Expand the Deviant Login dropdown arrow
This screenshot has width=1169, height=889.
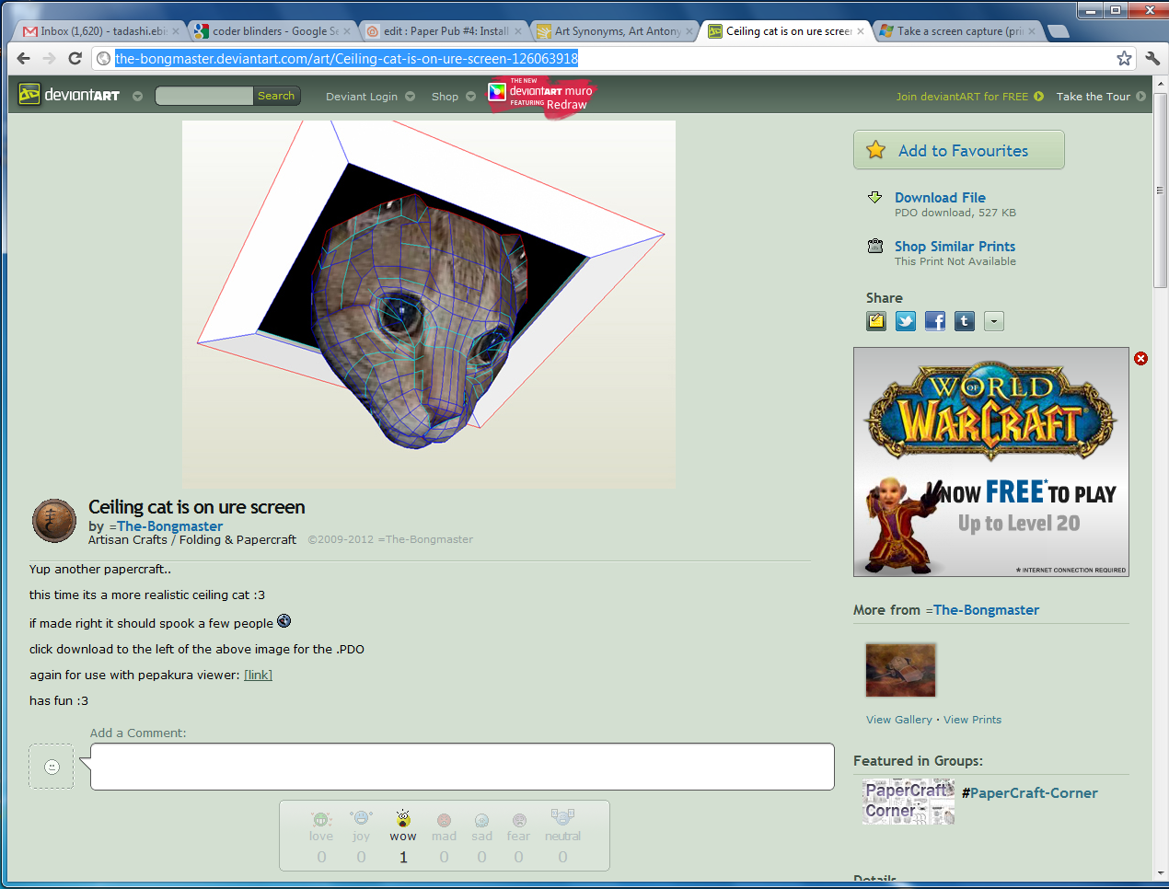point(411,96)
